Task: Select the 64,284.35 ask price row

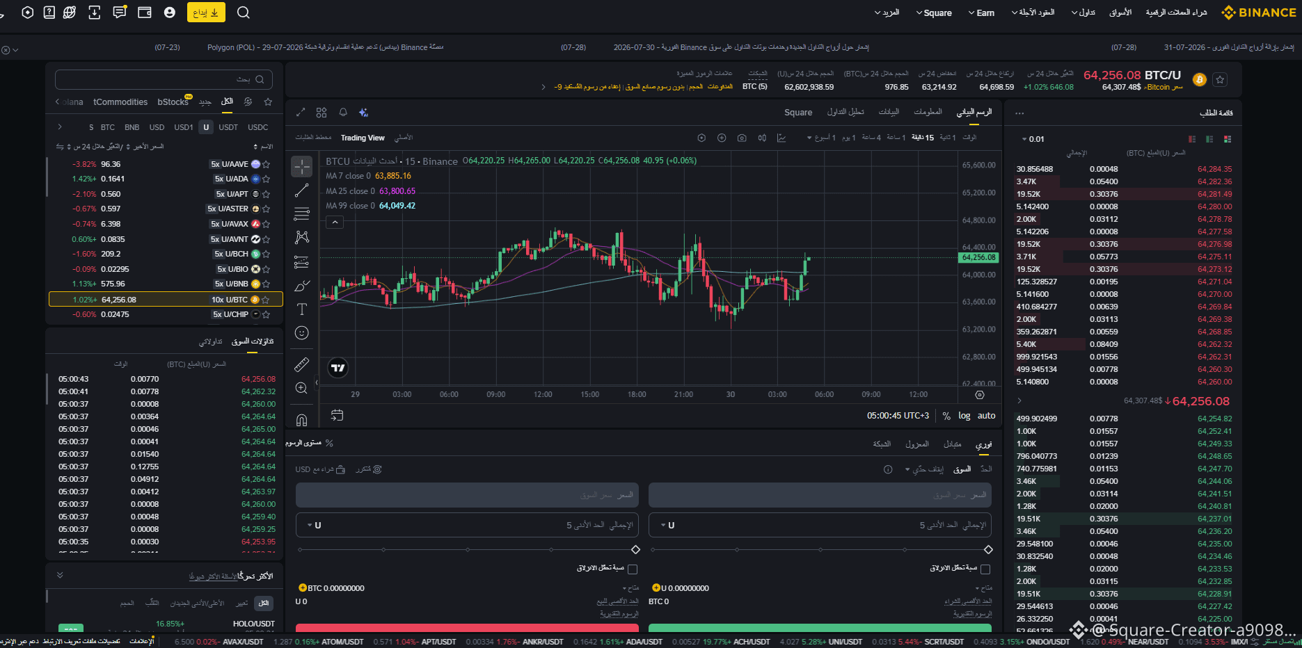Action: coord(1124,169)
